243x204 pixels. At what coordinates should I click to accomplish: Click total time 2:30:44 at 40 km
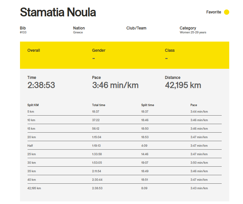coord(97,180)
